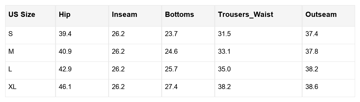The width and height of the screenshot is (360, 102).
Task: Select the Hip value 46.1
Action: coord(65,87)
